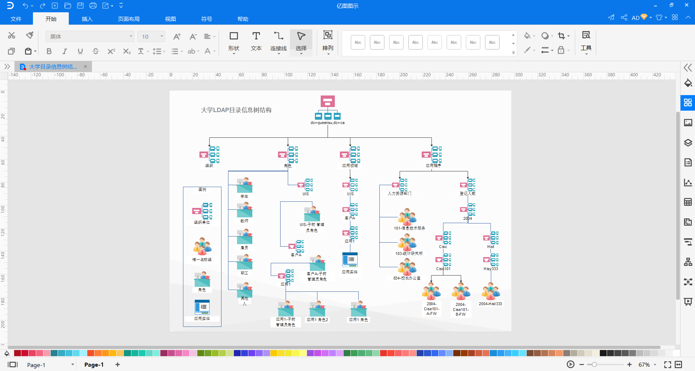Select the Format Painter brush icon
The image size is (695, 371).
30,35
